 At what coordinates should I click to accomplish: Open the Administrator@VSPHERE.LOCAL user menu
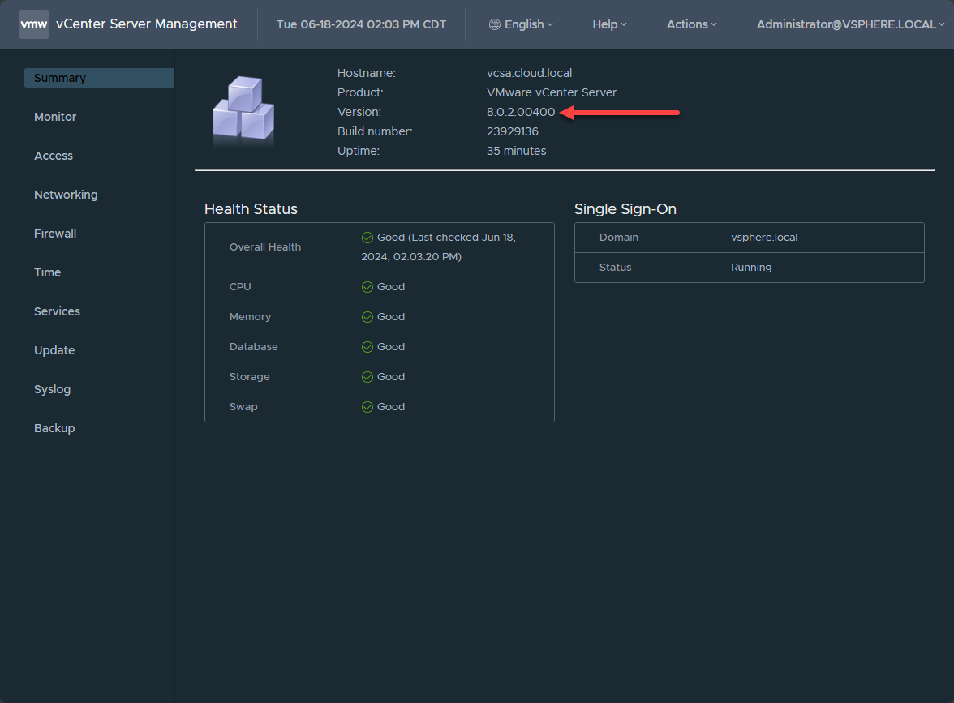click(x=850, y=24)
